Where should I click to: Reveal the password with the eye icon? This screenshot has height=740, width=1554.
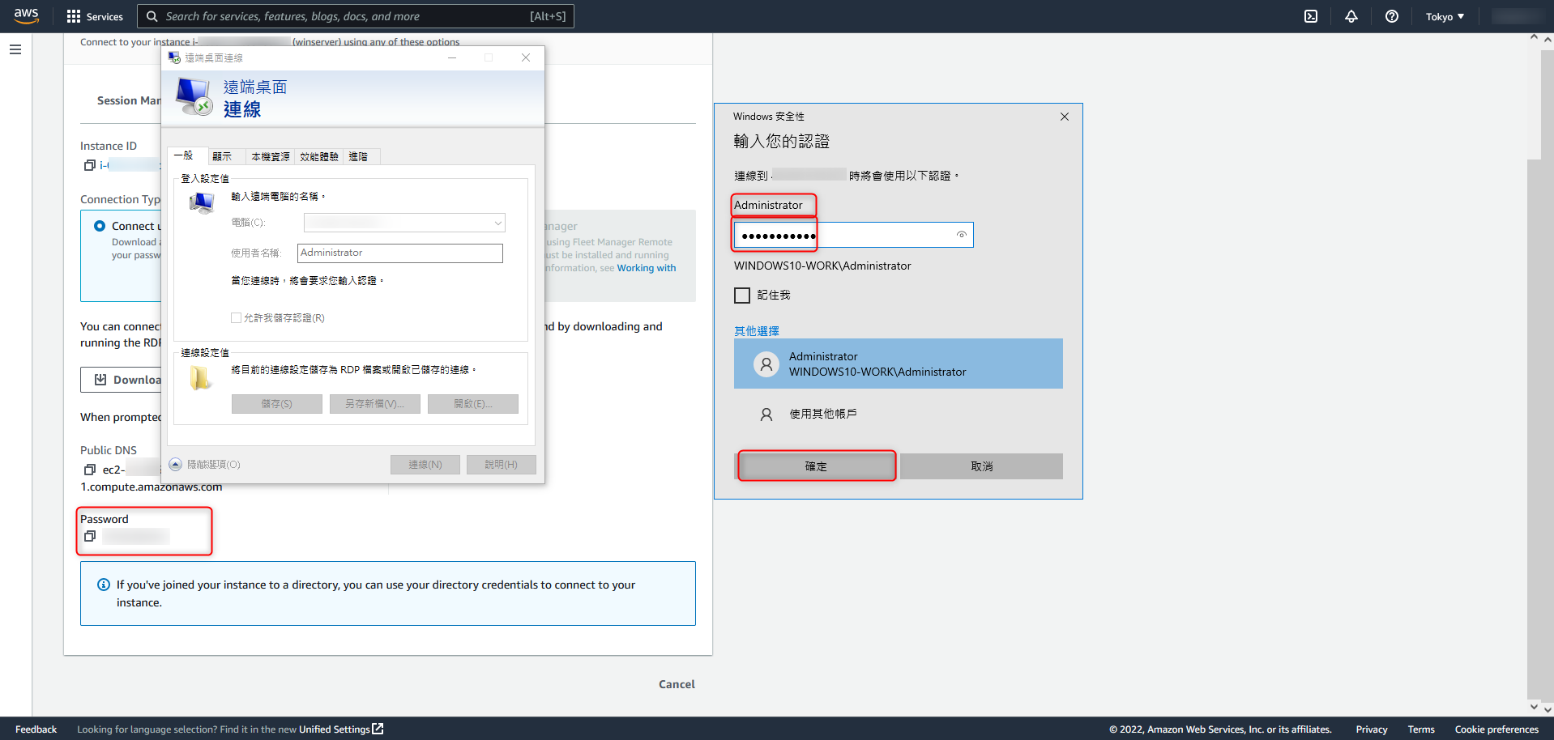coord(962,235)
